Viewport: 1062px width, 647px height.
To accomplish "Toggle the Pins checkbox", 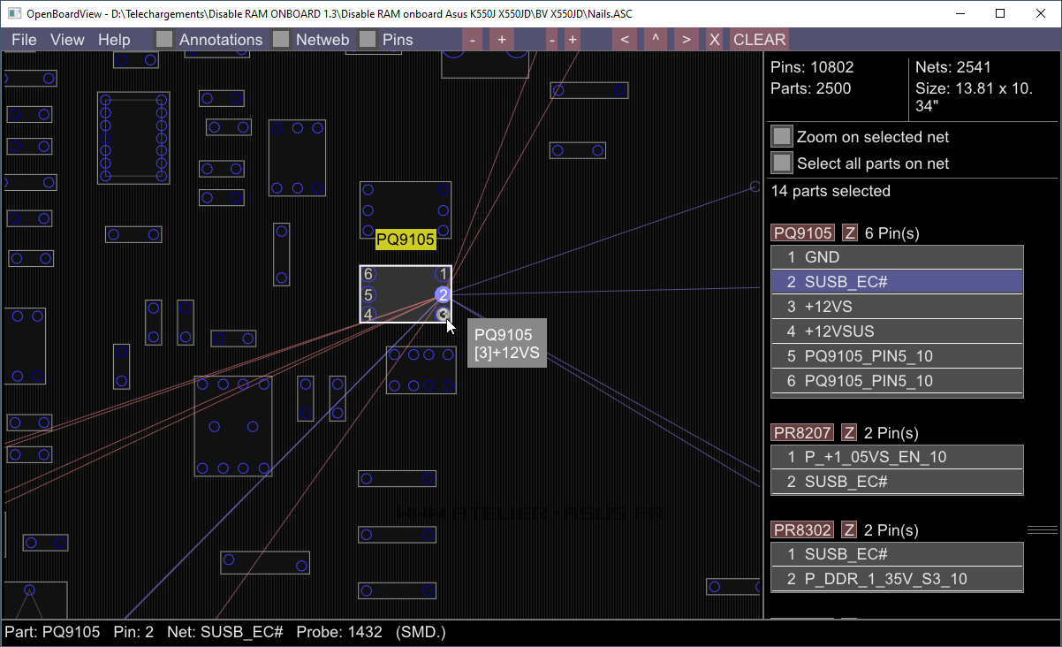I will pyautogui.click(x=368, y=40).
